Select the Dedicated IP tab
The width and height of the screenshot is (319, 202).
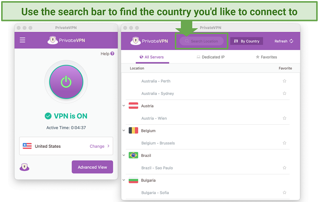click(x=211, y=57)
